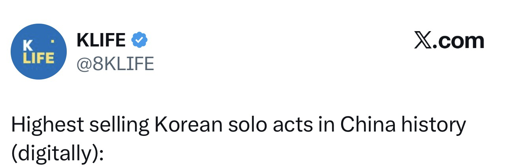Click the .com part of the watermark
507x167 pixels.
459,41
